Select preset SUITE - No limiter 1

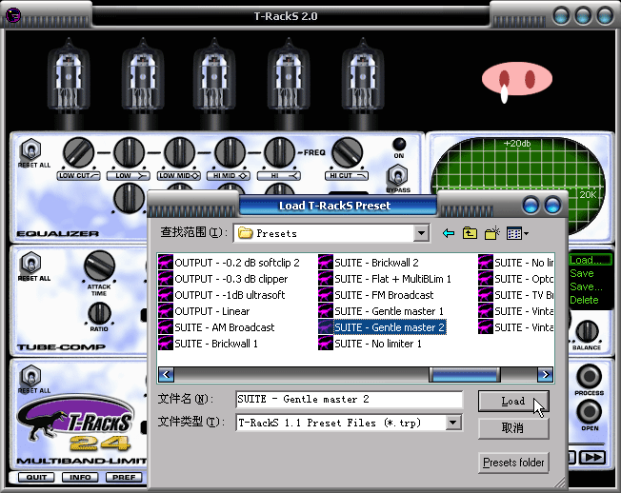[370, 344]
